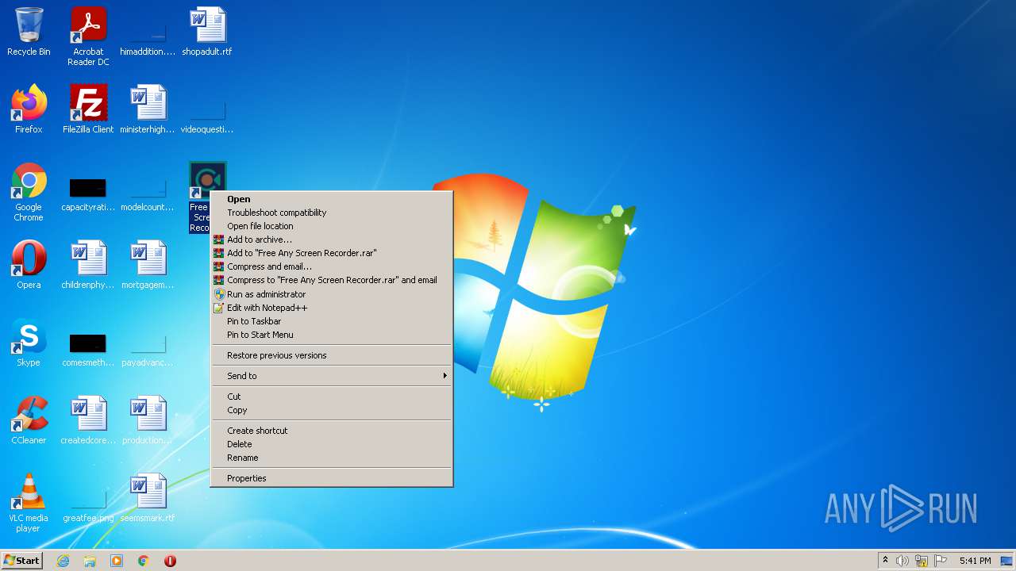This screenshot has width=1016, height=571.
Task: Select Pin to Taskbar
Action: (332, 321)
